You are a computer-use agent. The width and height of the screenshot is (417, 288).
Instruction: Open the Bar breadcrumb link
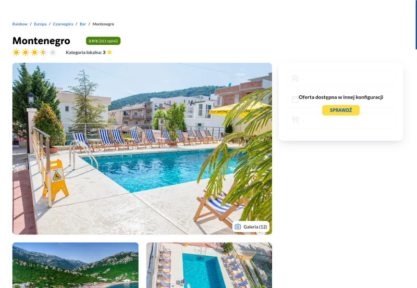coord(83,24)
